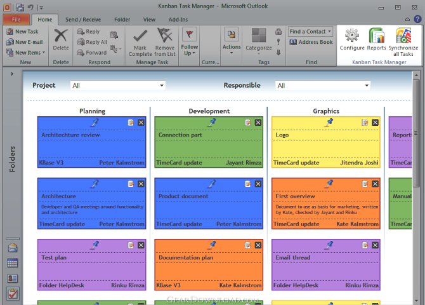Switch to the Home tab
Screen dimensions: 425x305
coord(45,19)
